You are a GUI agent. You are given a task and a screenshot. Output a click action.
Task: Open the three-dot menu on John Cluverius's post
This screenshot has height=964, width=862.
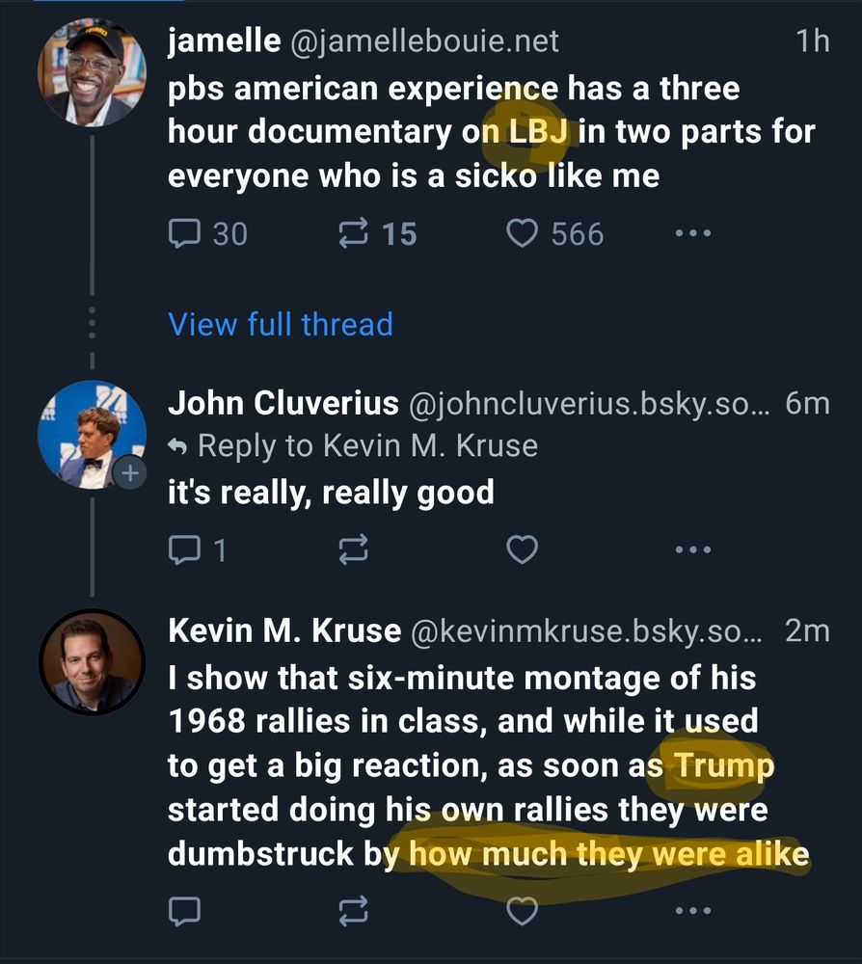tap(693, 549)
